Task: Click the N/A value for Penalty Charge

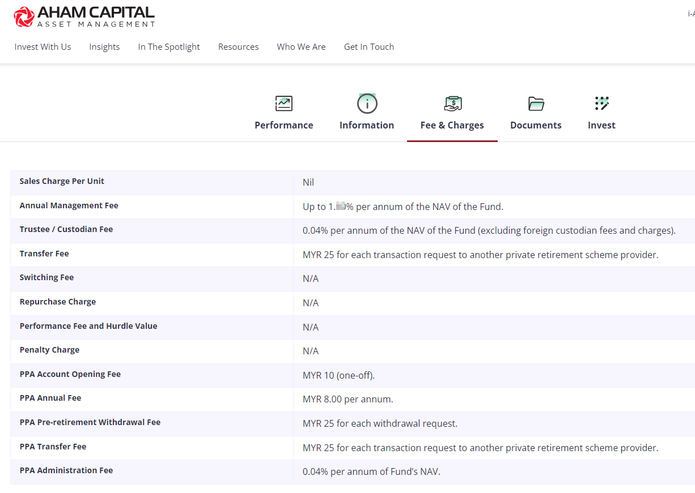Action: click(x=311, y=351)
